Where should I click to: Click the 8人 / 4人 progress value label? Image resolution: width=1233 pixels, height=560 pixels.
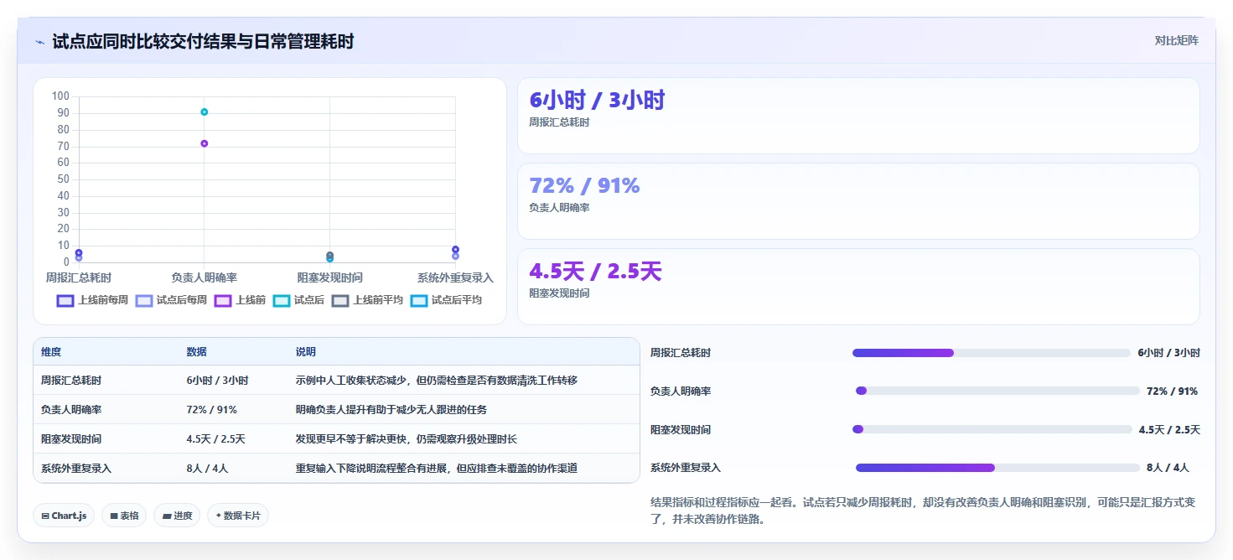(1168, 468)
